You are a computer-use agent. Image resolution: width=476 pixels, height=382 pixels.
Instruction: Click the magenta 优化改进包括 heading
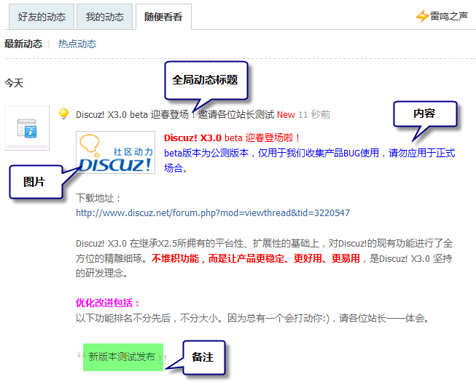click(107, 303)
